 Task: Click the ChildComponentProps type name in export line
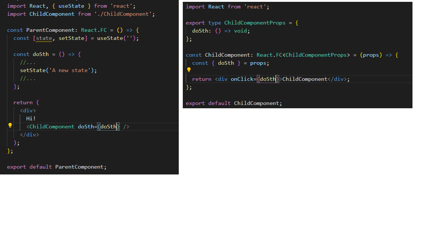pos(255,23)
